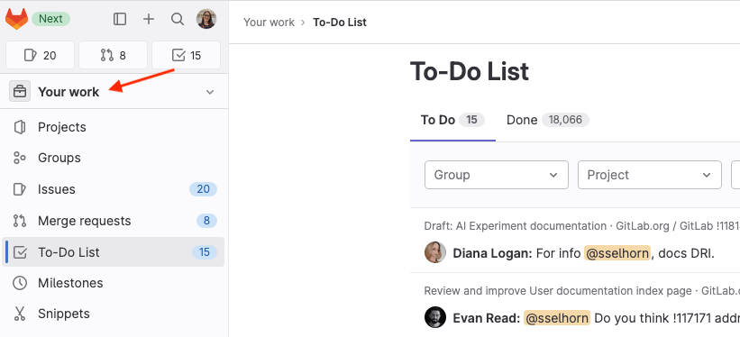Screen dimensions: 740x337
Task: Open the Group filter dropdown
Action: pyautogui.click(x=497, y=175)
